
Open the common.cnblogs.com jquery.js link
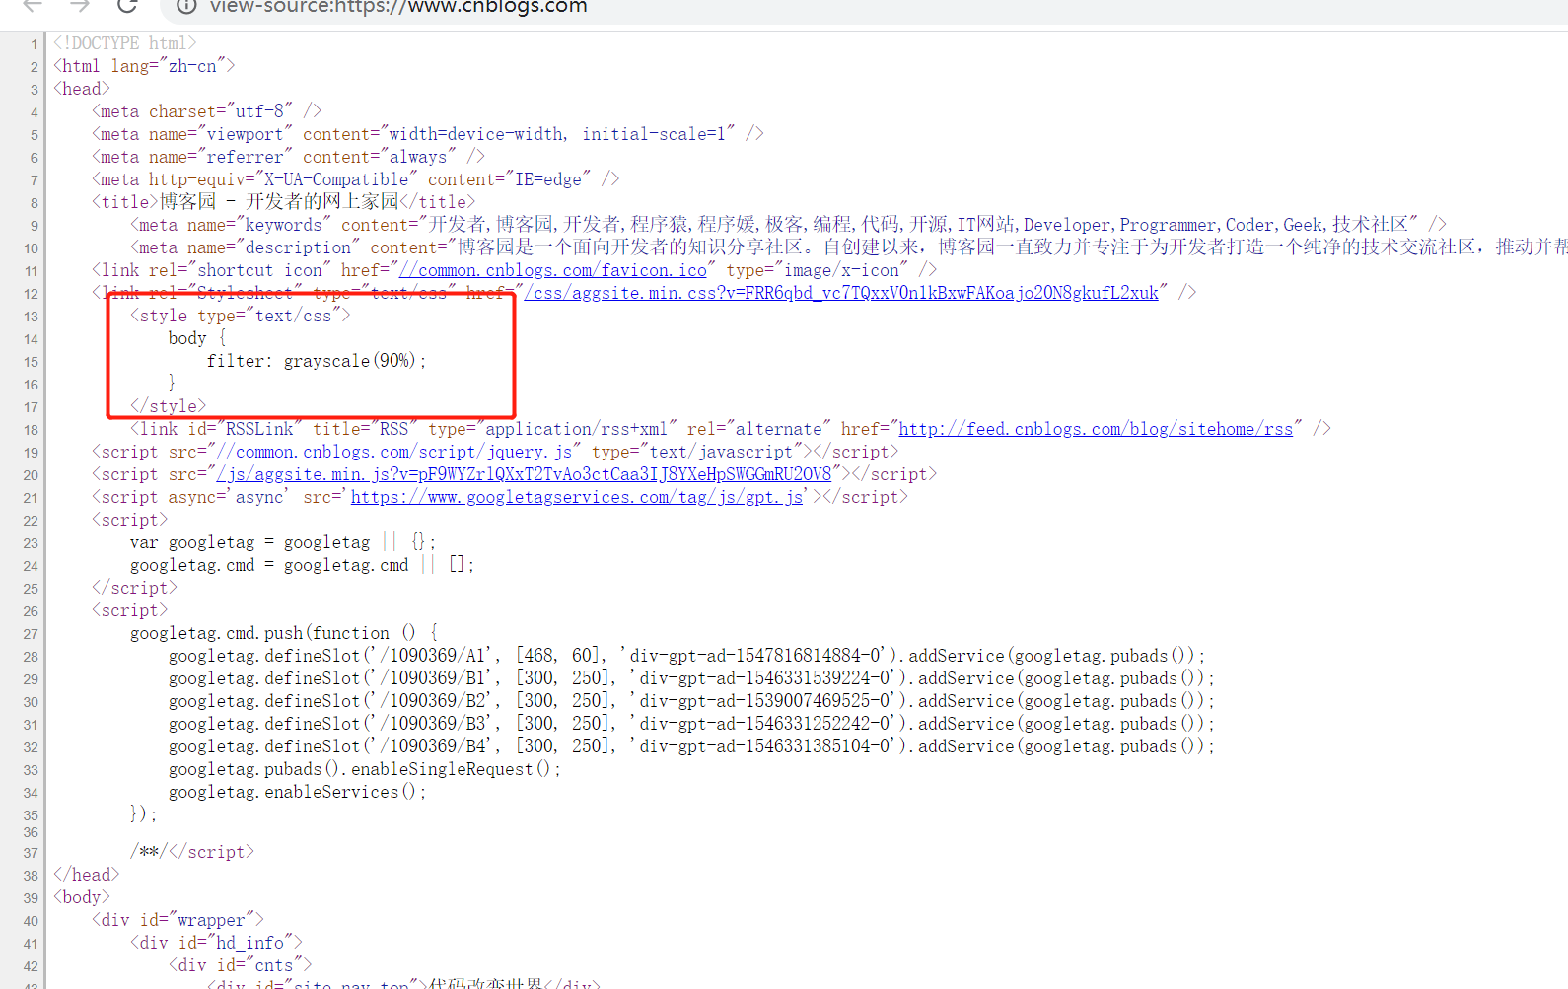point(394,452)
